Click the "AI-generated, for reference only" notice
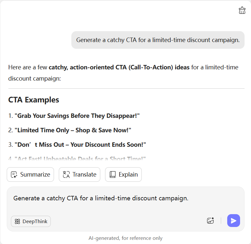 pyautogui.click(x=125, y=238)
